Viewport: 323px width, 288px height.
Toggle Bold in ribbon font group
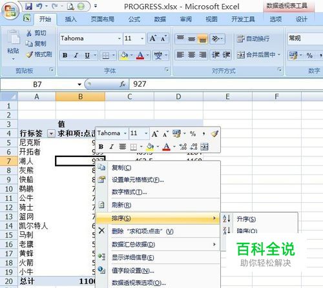[65, 56]
